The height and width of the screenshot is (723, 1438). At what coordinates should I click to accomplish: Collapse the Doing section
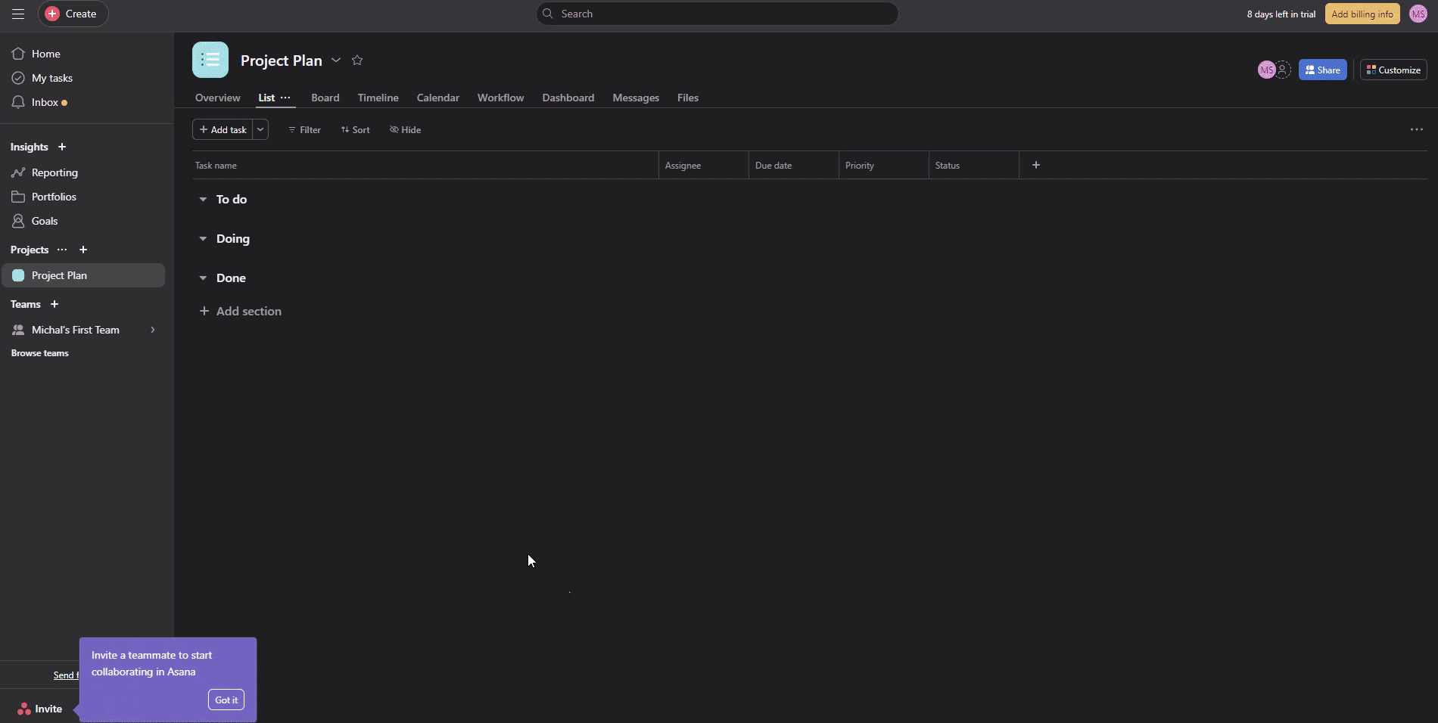203,239
